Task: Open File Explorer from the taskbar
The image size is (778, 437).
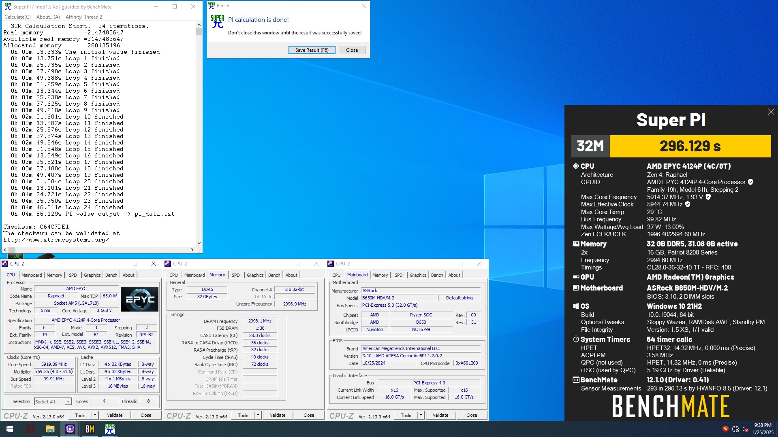Action: click(x=50, y=429)
